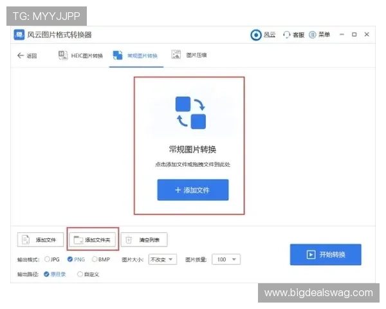
Task: Click the HEIC conversion tab icon
Action: [63, 55]
